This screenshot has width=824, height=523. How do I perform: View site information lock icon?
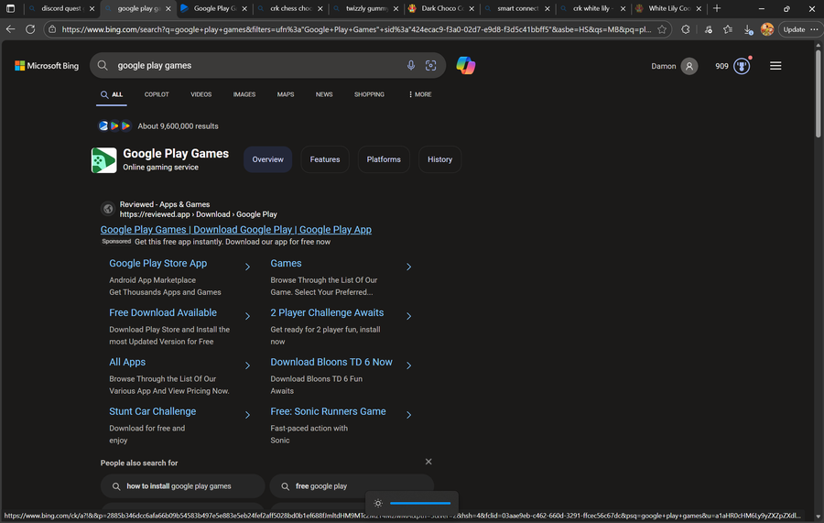52,29
